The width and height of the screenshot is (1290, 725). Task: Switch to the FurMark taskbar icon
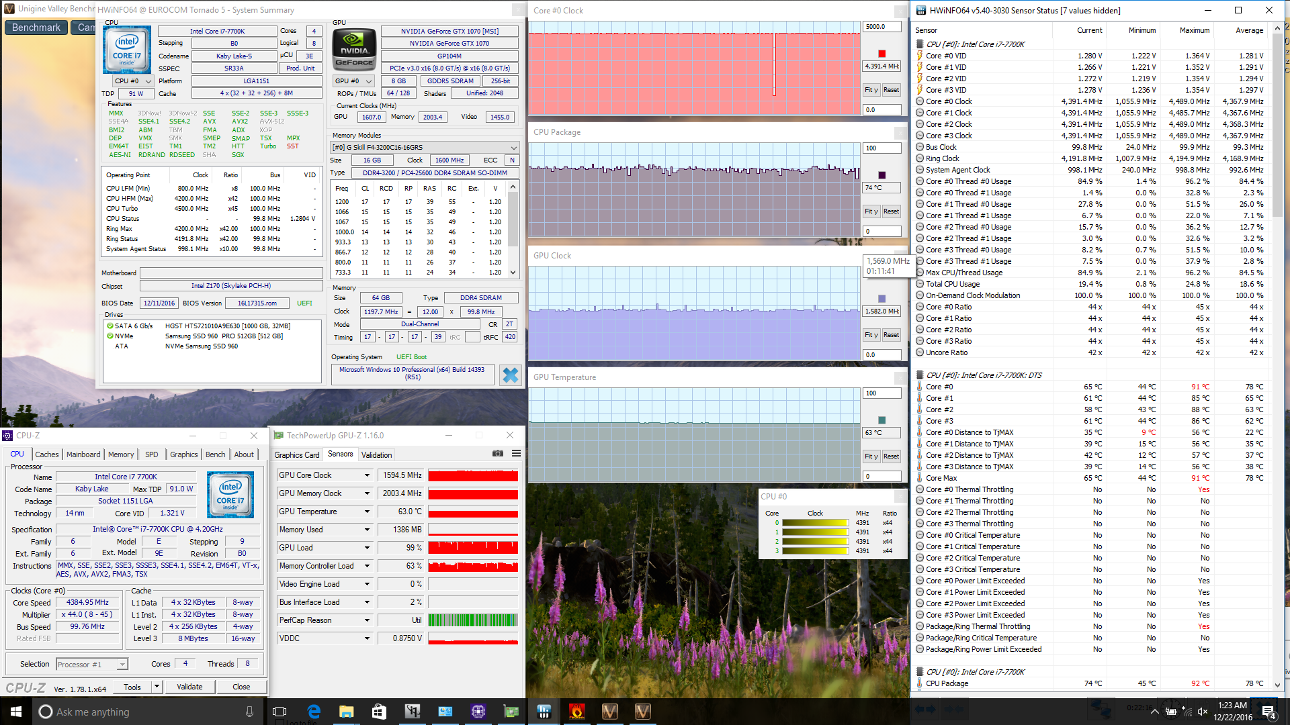(576, 712)
